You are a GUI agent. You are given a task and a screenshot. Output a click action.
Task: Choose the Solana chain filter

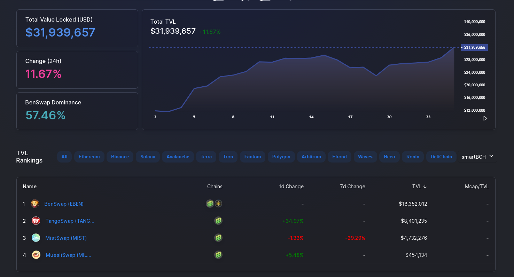pyautogui.click(x=148, y=157)
